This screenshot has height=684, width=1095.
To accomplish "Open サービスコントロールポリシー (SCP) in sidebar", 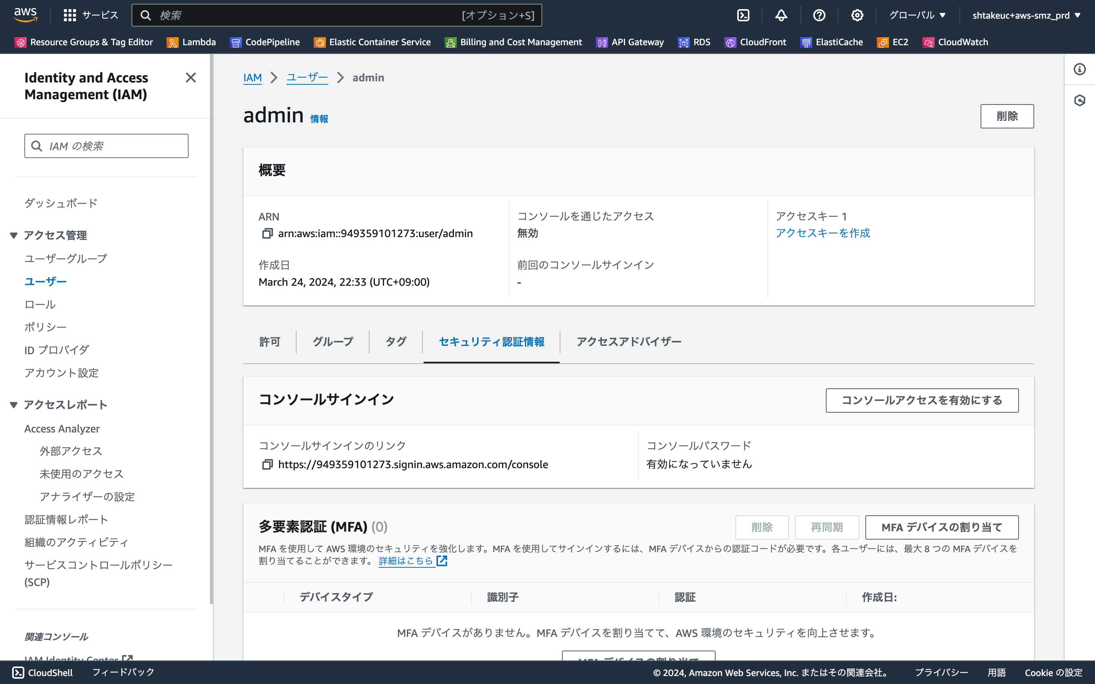I will click(x=98, y=573).
